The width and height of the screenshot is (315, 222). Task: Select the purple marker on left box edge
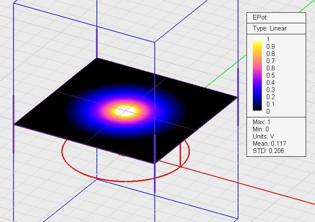(14, 123)
